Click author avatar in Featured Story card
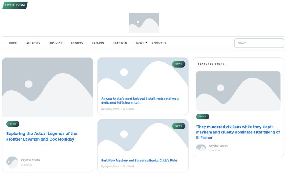The width and height of the screenshot is (286, 178). pyautogui.click(x=201, y=148)
